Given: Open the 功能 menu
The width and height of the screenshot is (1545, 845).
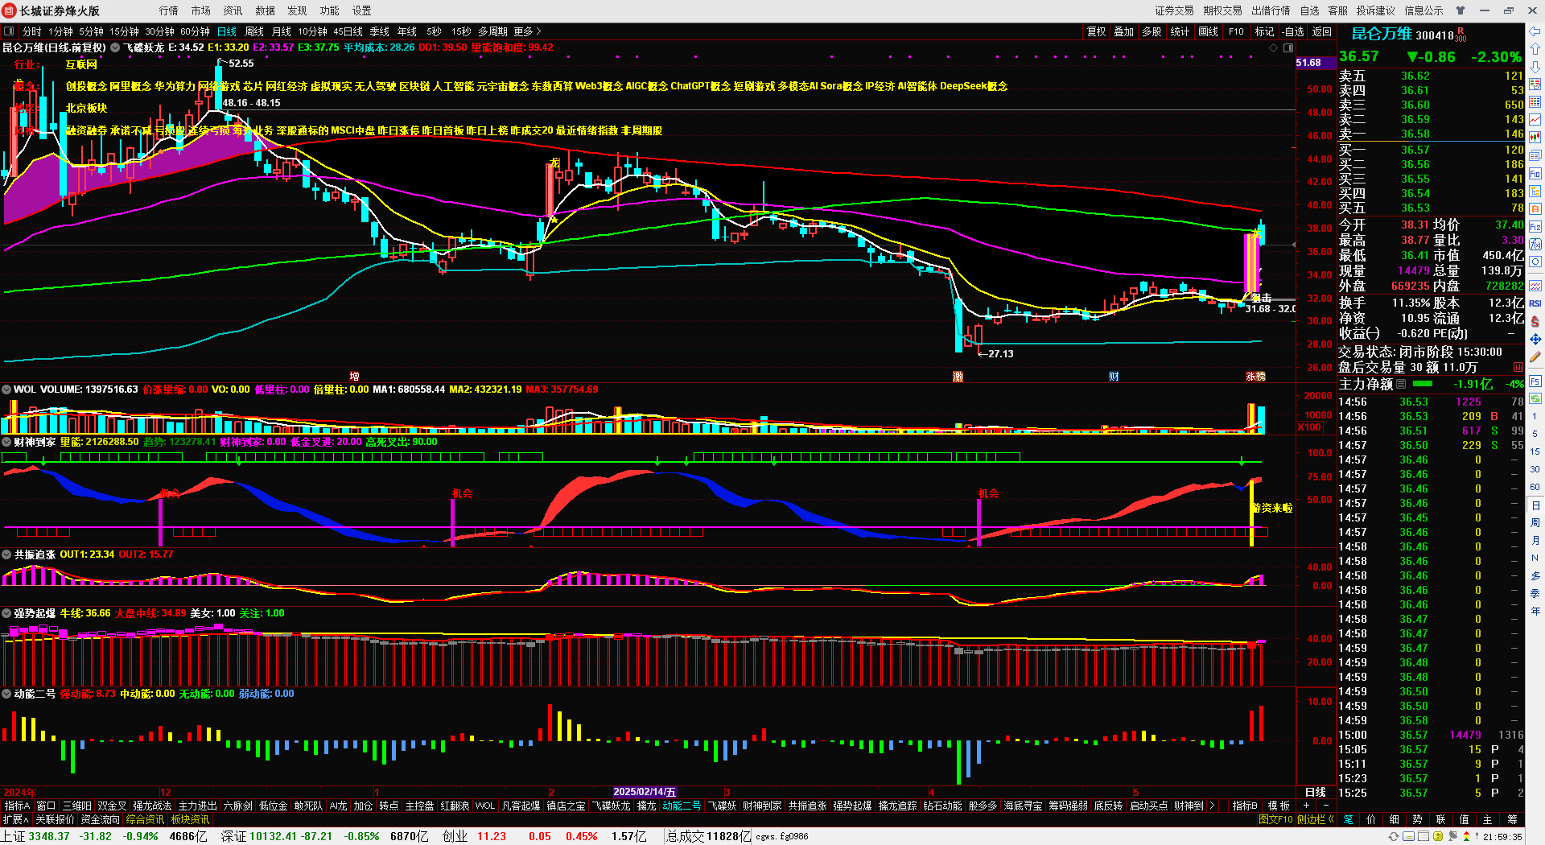Looking at the screenshot, I should click(x=330, y=10).
